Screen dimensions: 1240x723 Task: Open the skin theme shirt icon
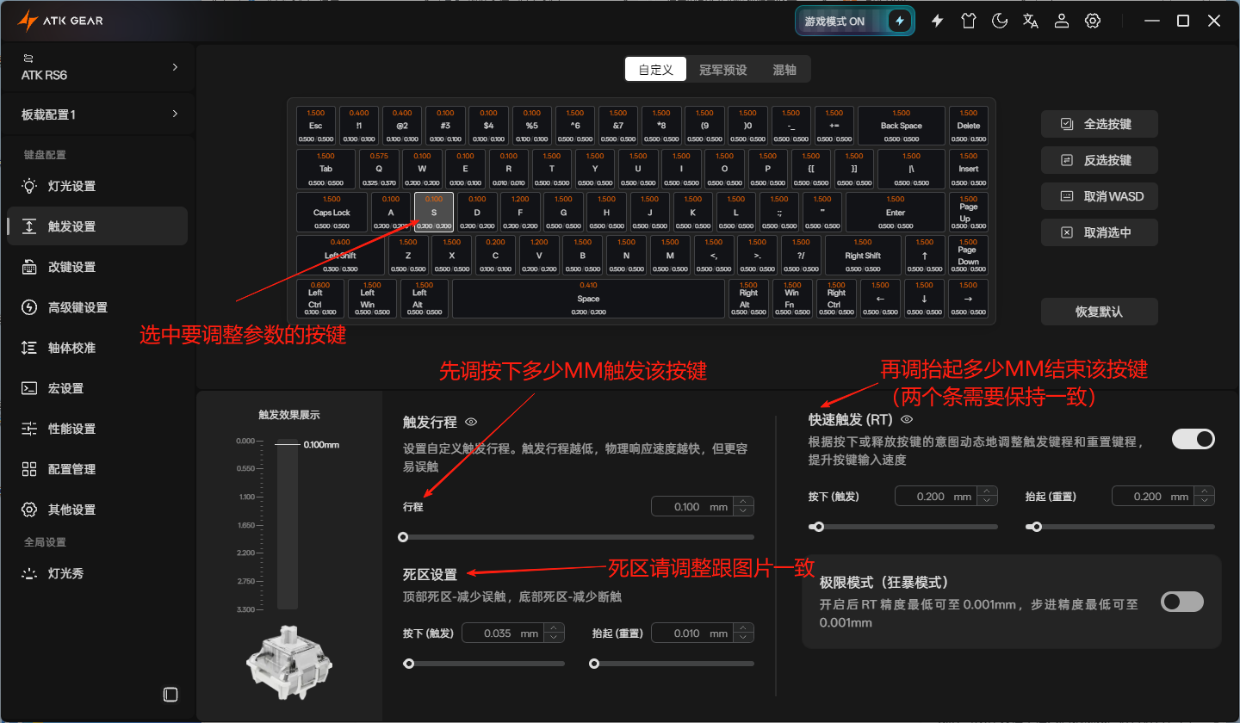pos(969,21)
